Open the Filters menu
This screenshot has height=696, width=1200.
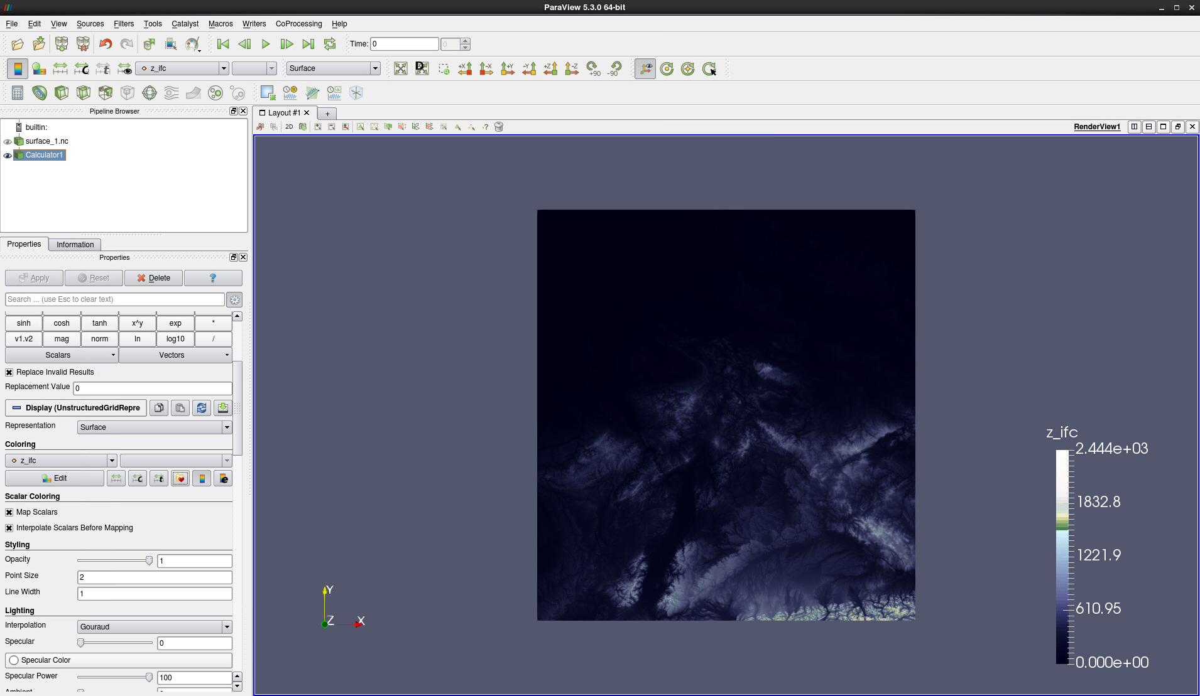point(124,24)
